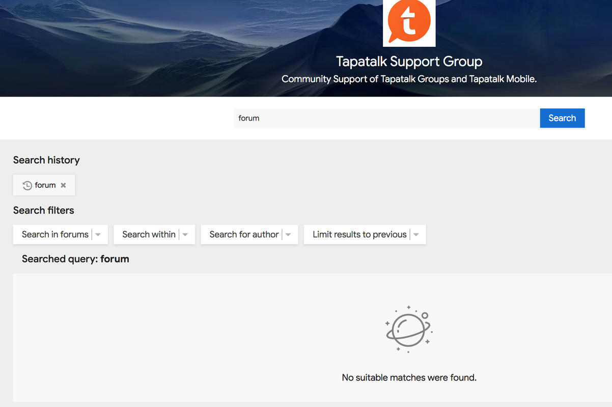This screenshot has height=407, width=612.
Task: Remove 'forum' from search history
Action: pos(63,185)
